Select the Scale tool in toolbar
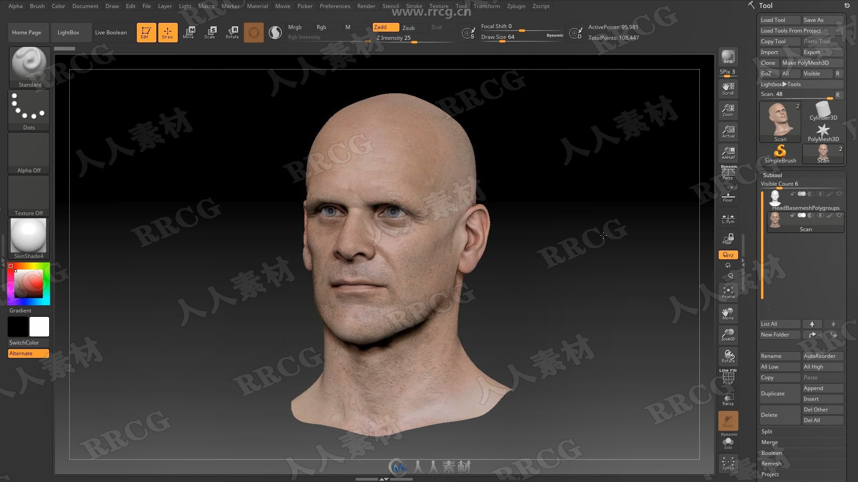Viewport: 858px width, 482px height. coord(209,33)
